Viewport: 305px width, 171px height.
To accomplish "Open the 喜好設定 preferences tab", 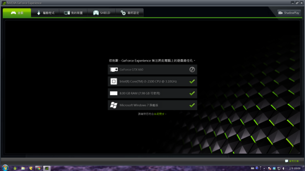I will (x=130, y=13).
